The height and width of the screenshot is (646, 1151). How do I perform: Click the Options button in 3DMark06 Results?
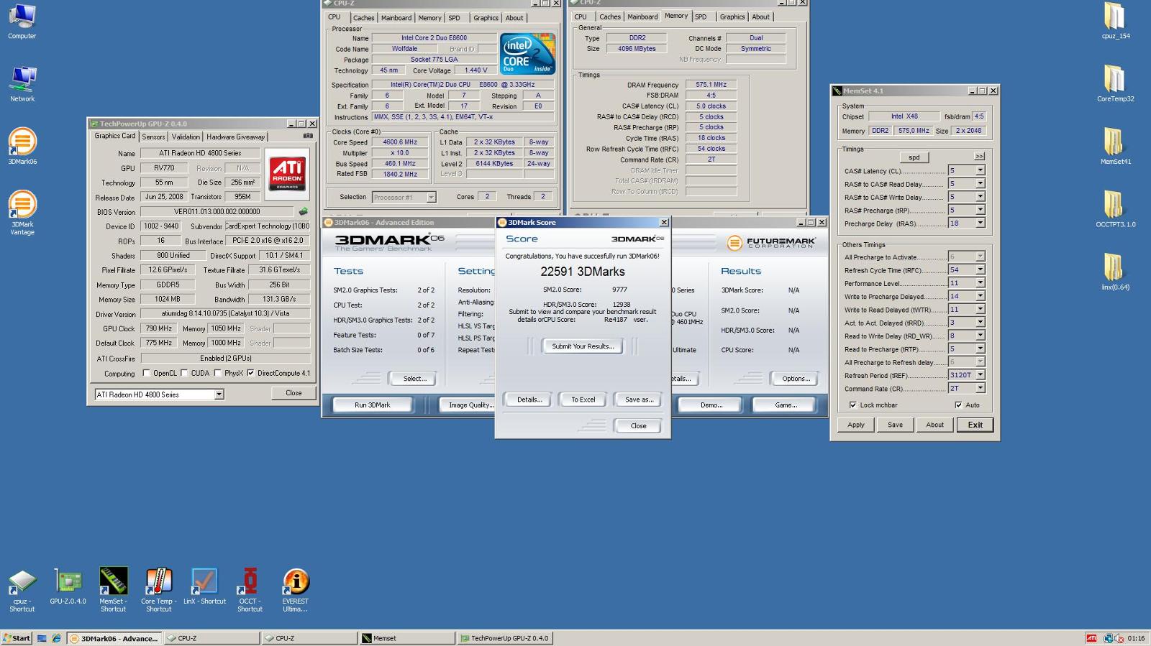point(796,379)
